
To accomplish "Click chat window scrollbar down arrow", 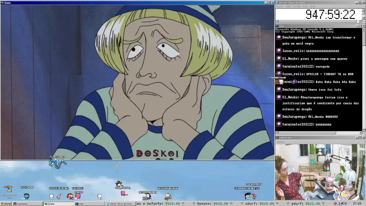I will 364,129.
